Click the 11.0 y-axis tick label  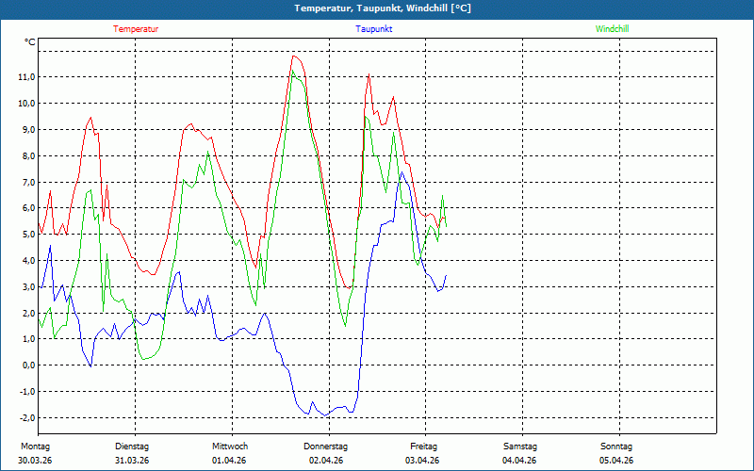tap(26, 77)
